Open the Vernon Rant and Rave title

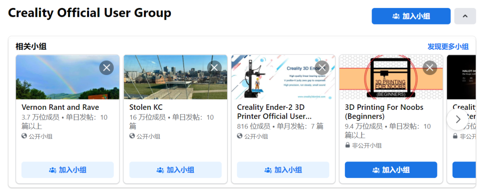click(x=60, y=108)
